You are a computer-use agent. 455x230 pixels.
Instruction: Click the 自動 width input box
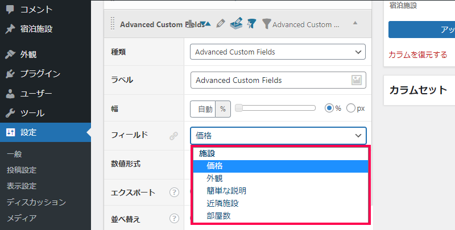coord(203,109)
